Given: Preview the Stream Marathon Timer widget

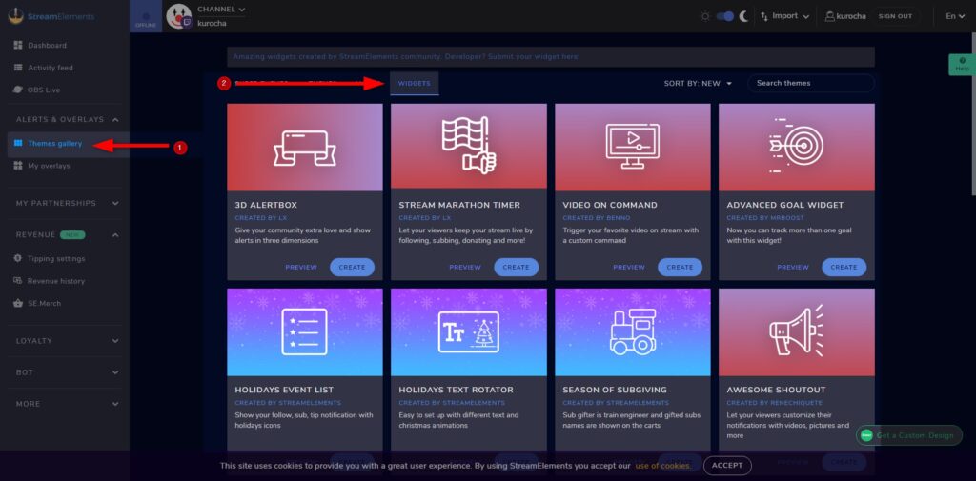Looking at the screenshot, I should [465, 268].
